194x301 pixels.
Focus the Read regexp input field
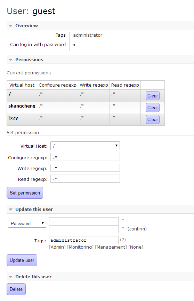coord(85,178)
